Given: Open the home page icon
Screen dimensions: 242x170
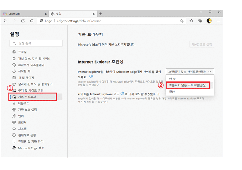Looking at the screenshot, I should click(x=32, y=21).
